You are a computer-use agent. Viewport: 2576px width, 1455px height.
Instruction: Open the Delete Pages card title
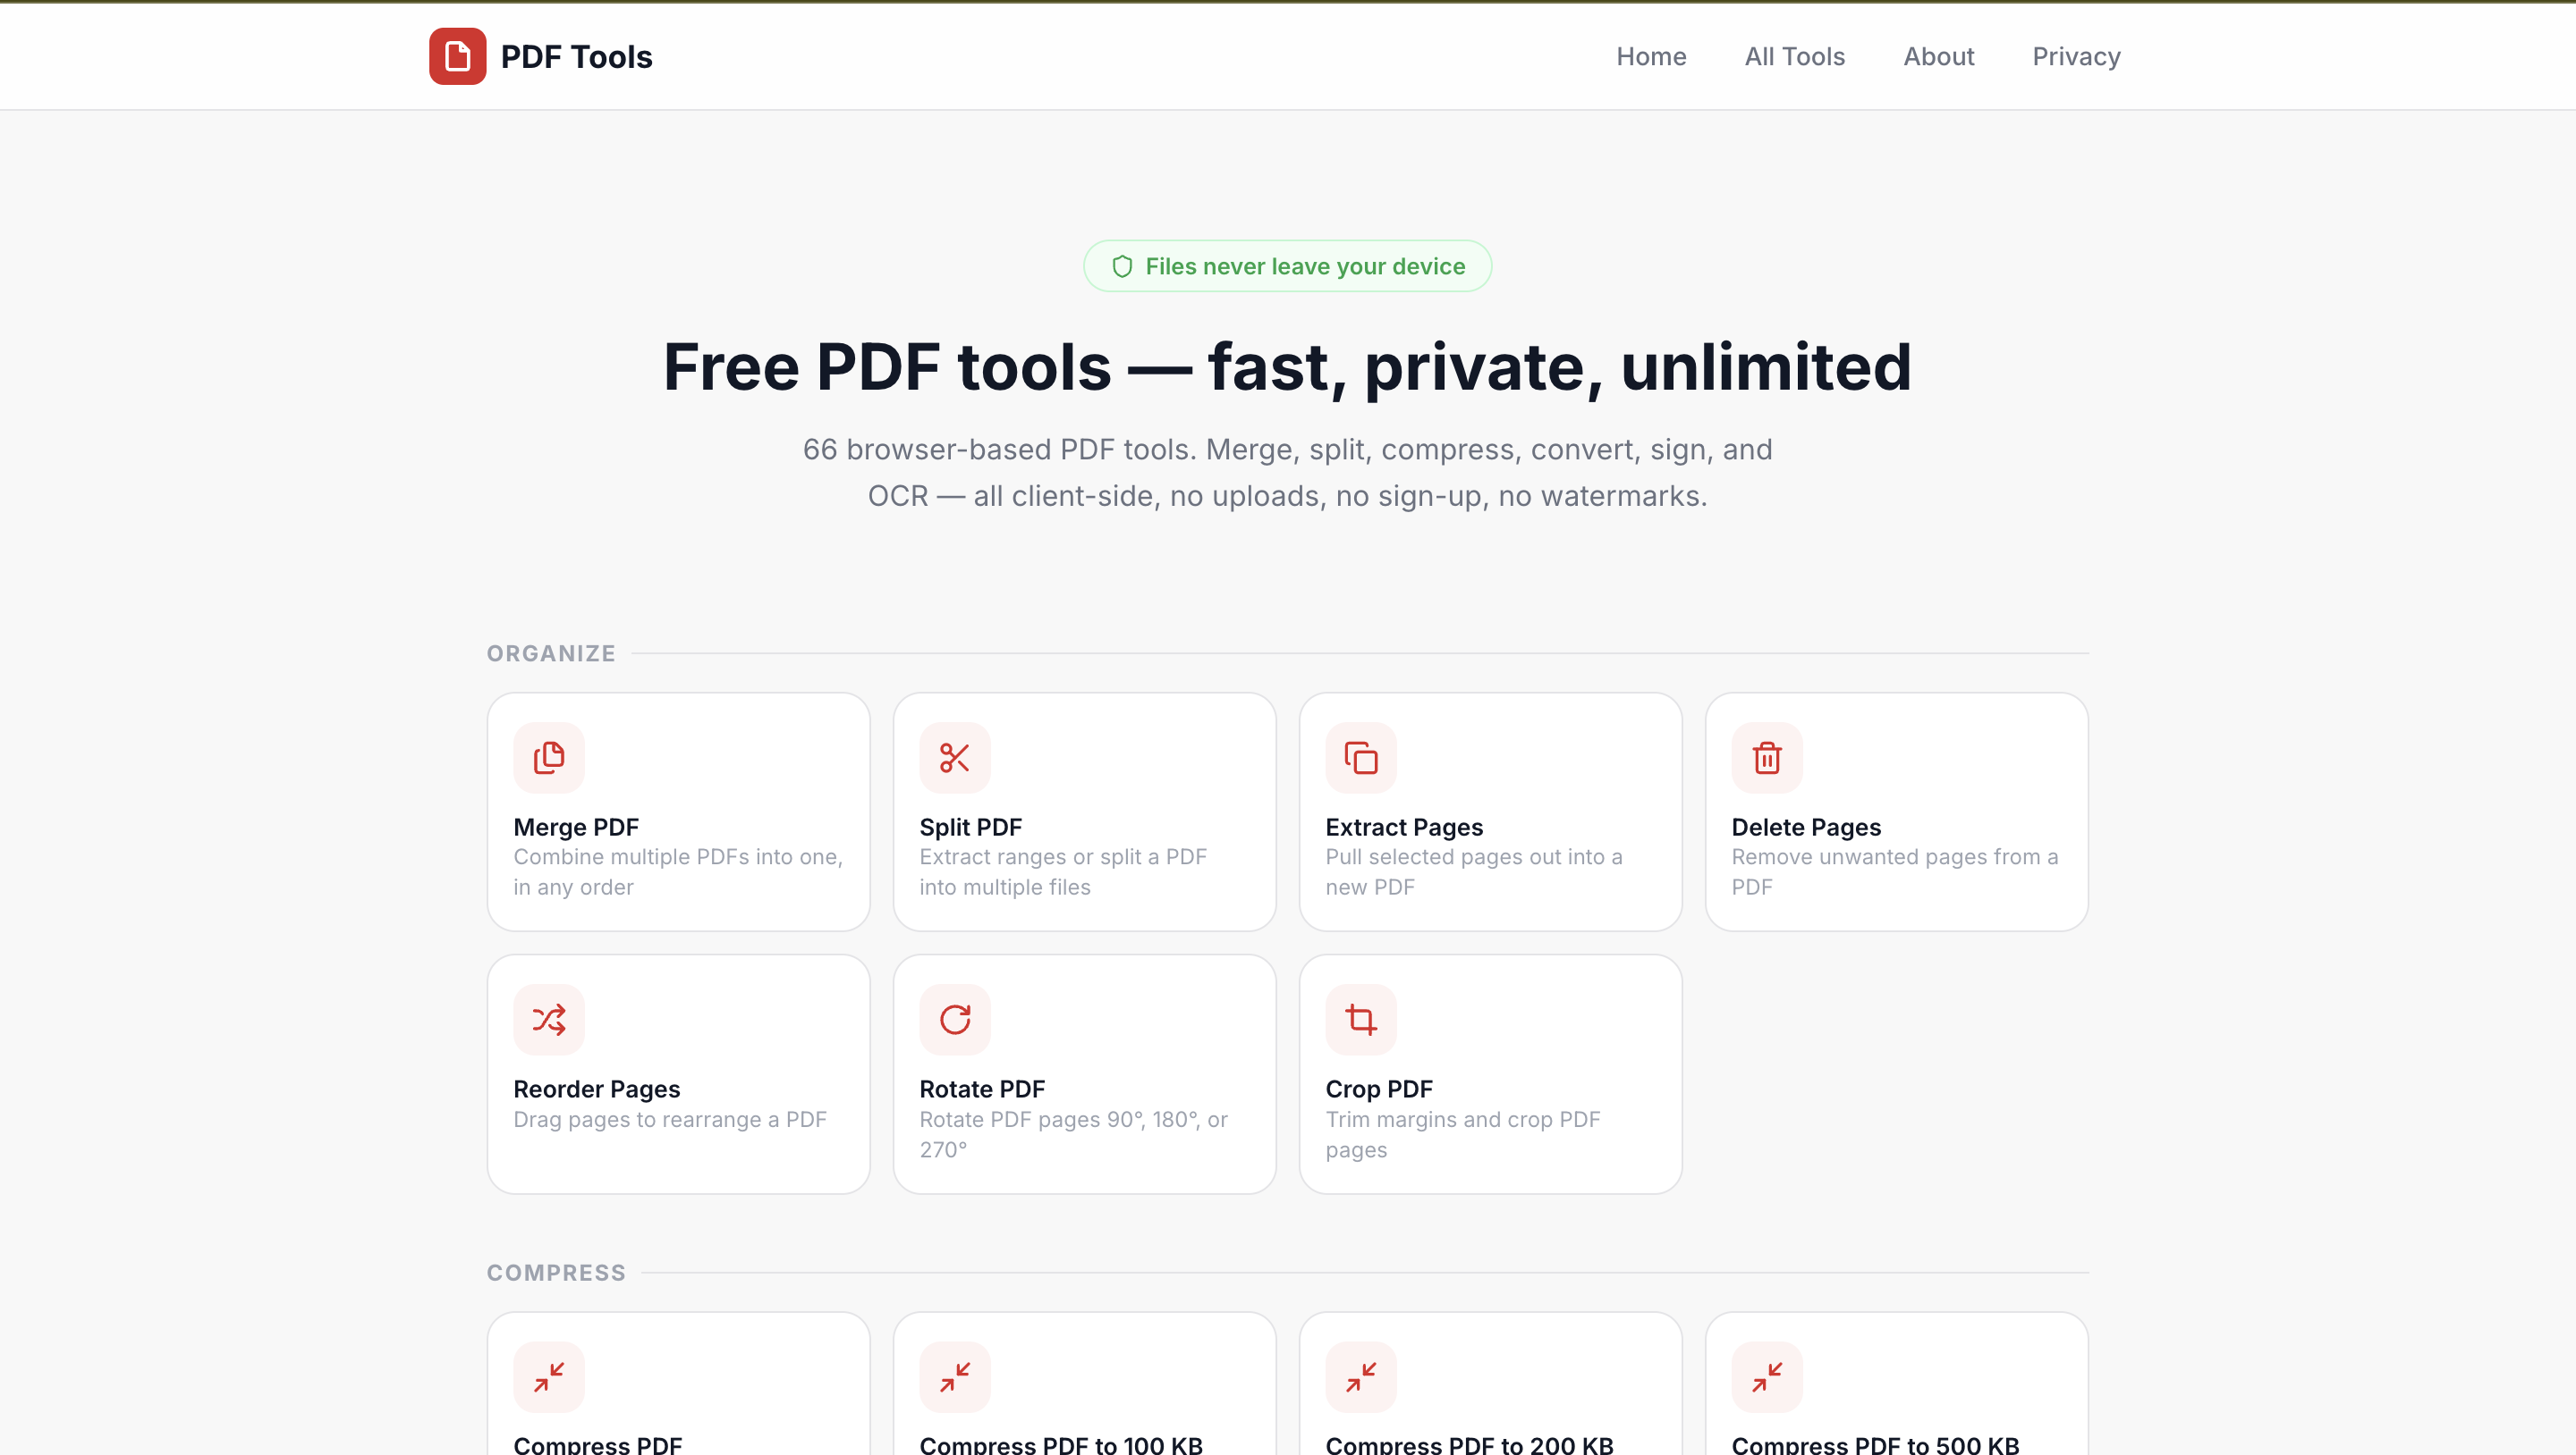click(1806, 828)
